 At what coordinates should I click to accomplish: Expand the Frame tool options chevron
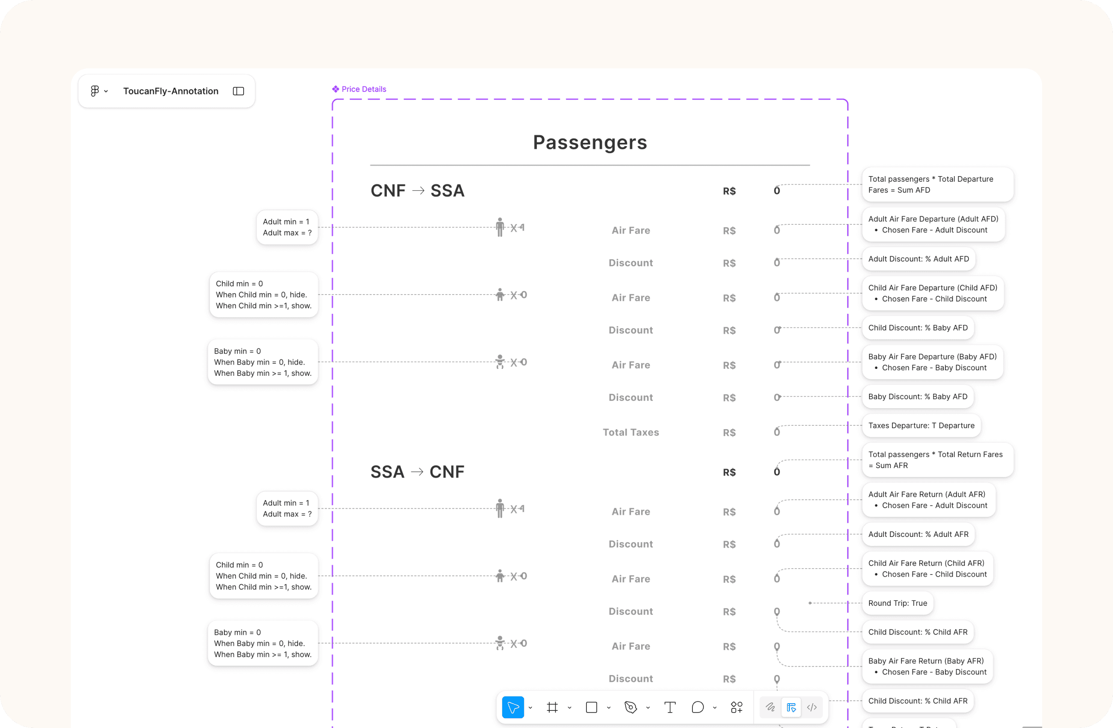point(570,708)
